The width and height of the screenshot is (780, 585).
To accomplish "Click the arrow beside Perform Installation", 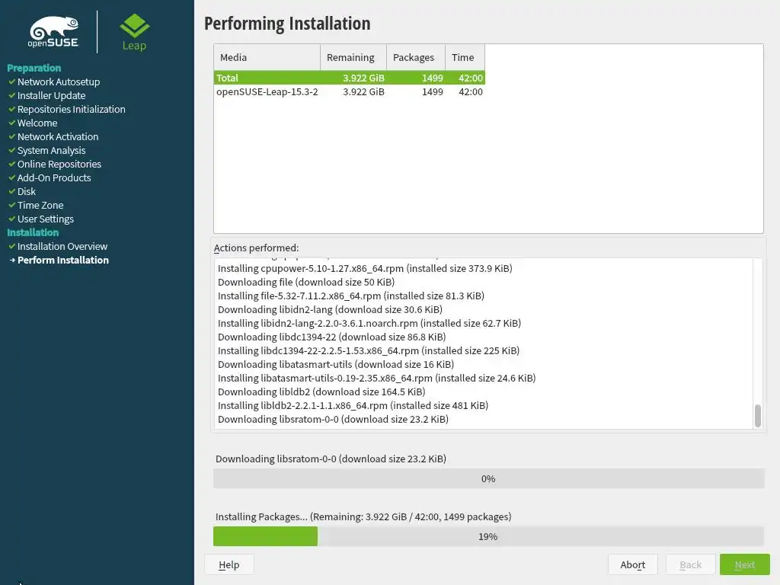I will point(12,261).
